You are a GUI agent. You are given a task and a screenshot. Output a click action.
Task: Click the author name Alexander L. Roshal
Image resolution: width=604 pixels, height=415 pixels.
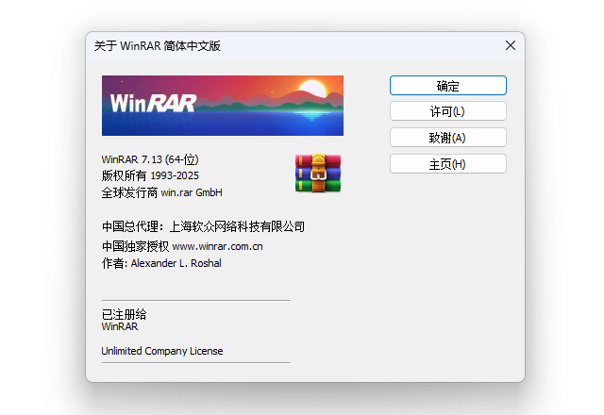(x=175, y=263)
